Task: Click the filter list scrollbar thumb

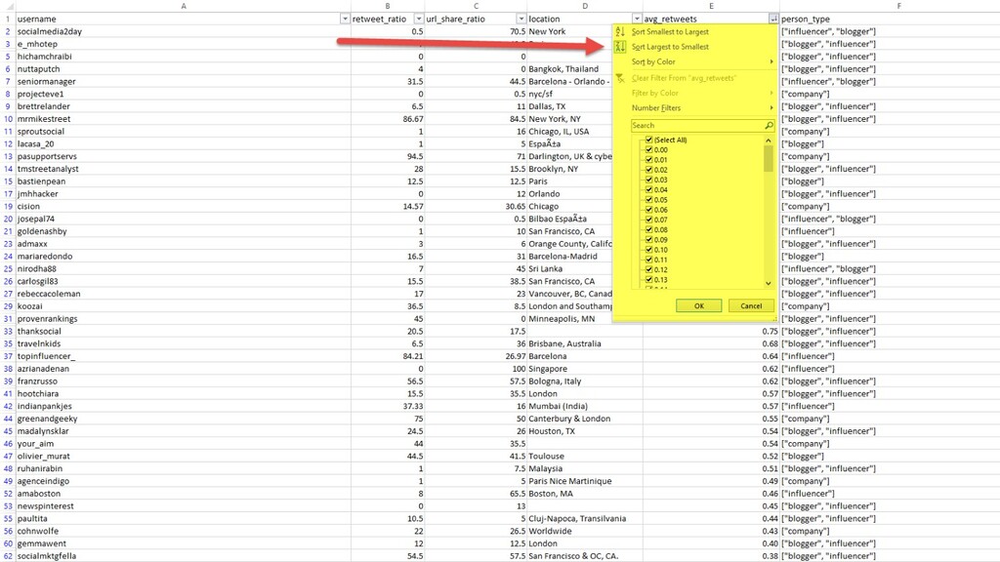Action: [768, 159]
